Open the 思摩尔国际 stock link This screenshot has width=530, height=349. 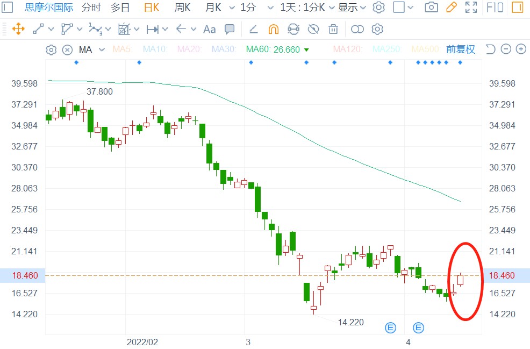[x=49, y=8]
